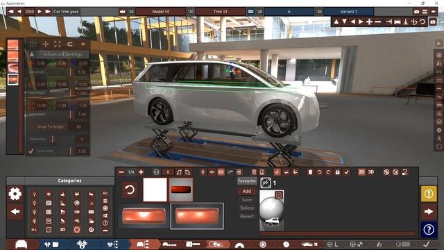Viewport: 444px width, 250px height.
Task: Decrease the fixture page with minus button
Action: [x=121, y=172]
